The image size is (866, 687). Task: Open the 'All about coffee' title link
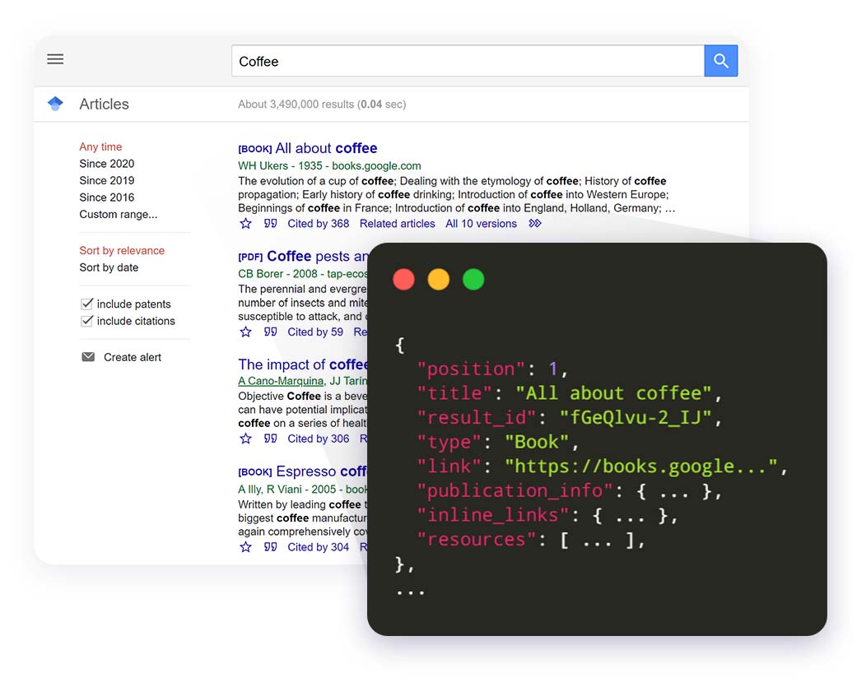coord(326,148)
